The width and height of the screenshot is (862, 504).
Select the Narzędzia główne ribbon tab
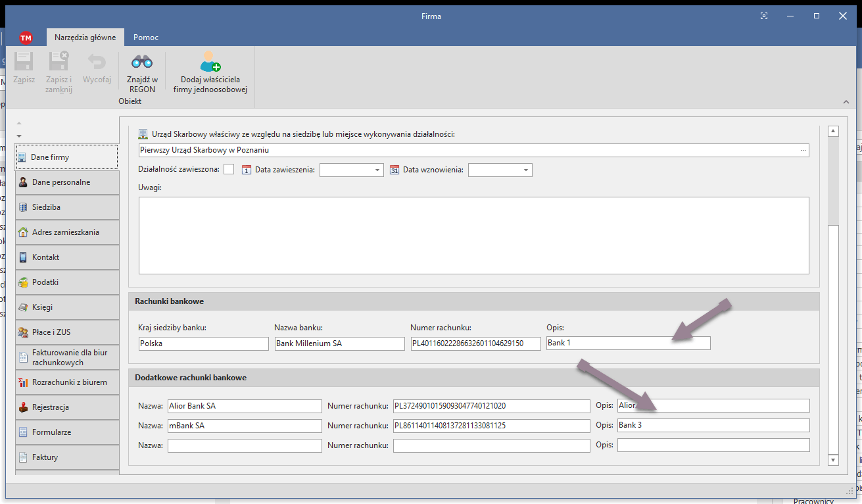pos(85,38)
